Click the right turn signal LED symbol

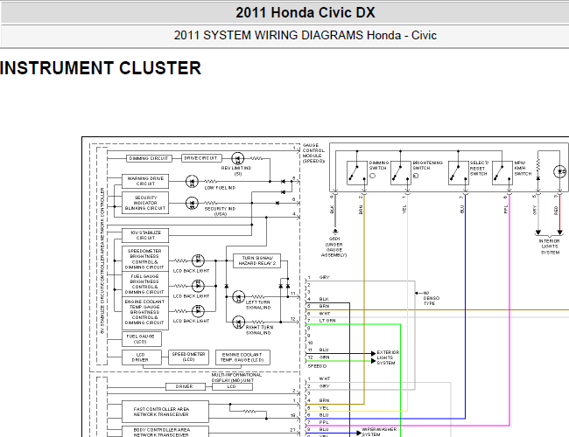[238, 323]
